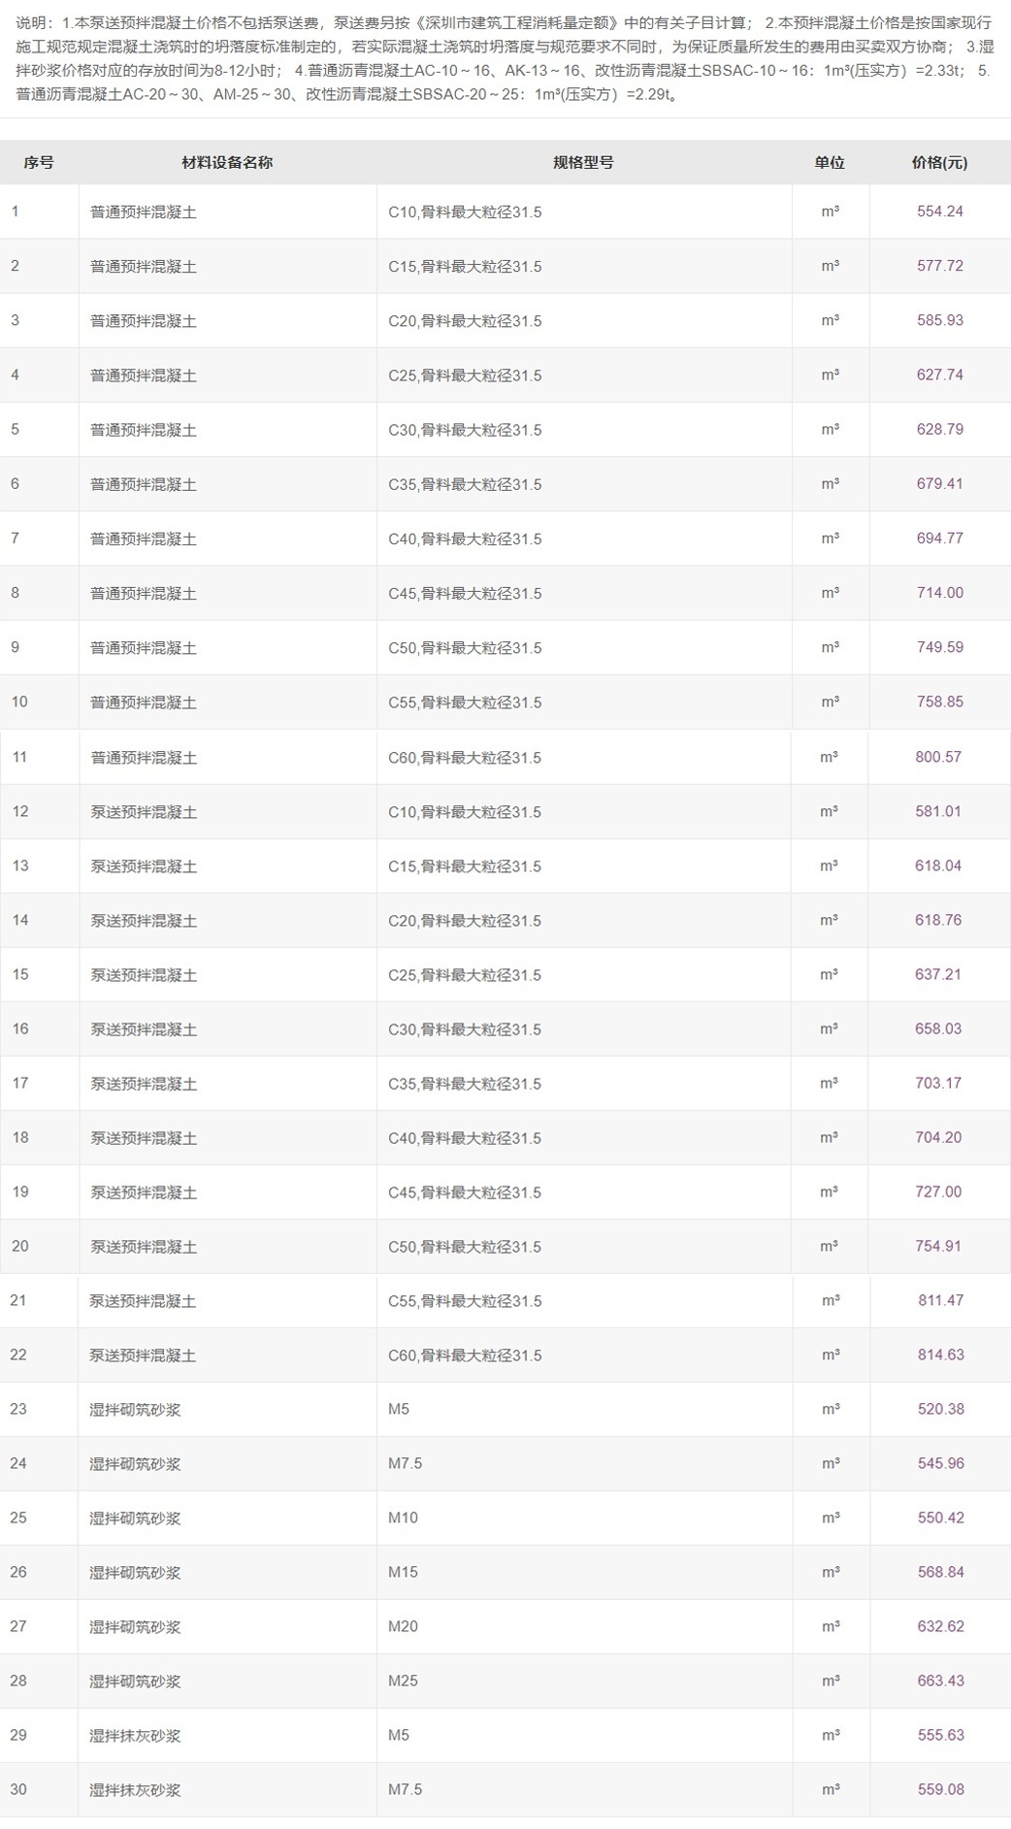Click the price 727.00 in row 19
Image resolution: width=1011 pixels, height=1829 pixels.
[x=938, y=1192]
